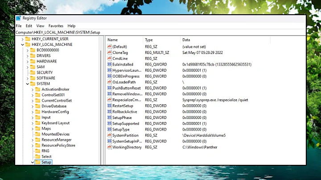Viewport: 321px width, 180px height.
Task: Click the RNG key folder icon
Action: (x=37, y=151)
